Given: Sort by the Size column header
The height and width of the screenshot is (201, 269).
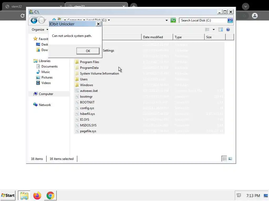Looking at the screenshot, I should click(x=215, y=37).
